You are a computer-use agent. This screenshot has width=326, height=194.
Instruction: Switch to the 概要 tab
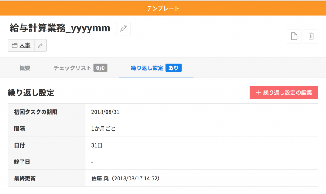click(x=25, y=68)
